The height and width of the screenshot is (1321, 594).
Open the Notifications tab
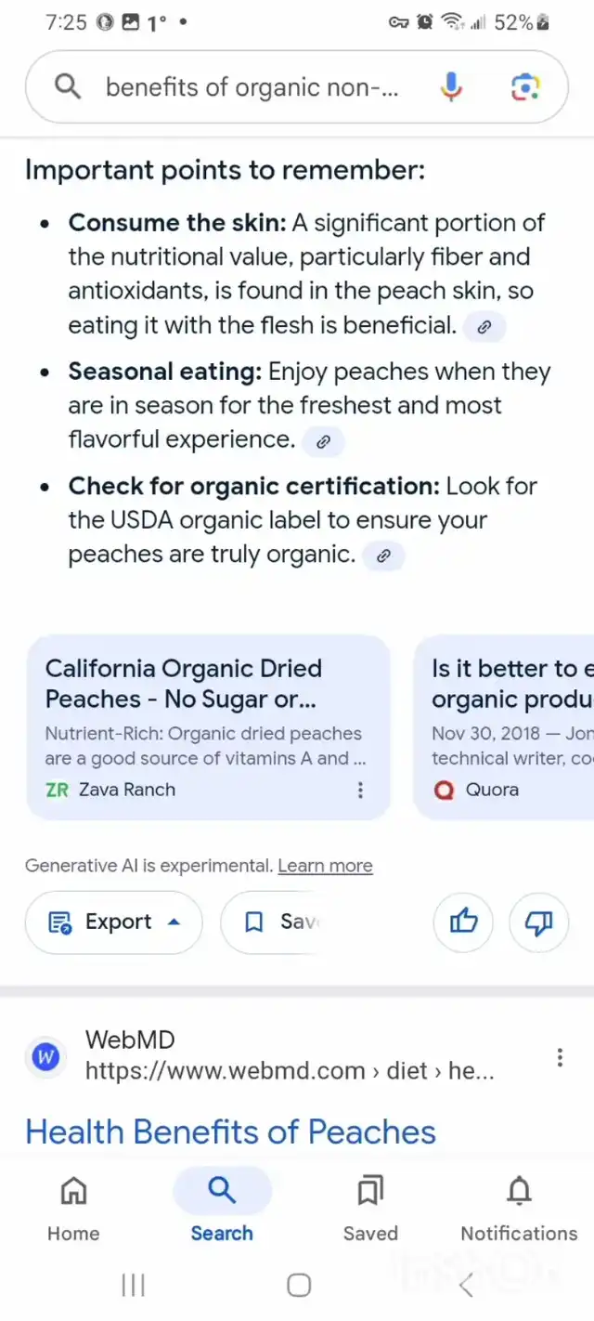(519, 1207)
